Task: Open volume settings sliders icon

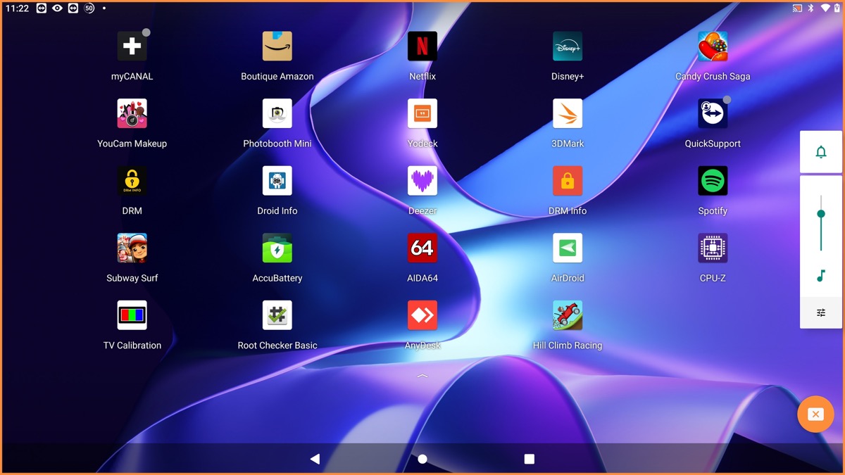Action: pyautogui.click(x=821, y=312)
